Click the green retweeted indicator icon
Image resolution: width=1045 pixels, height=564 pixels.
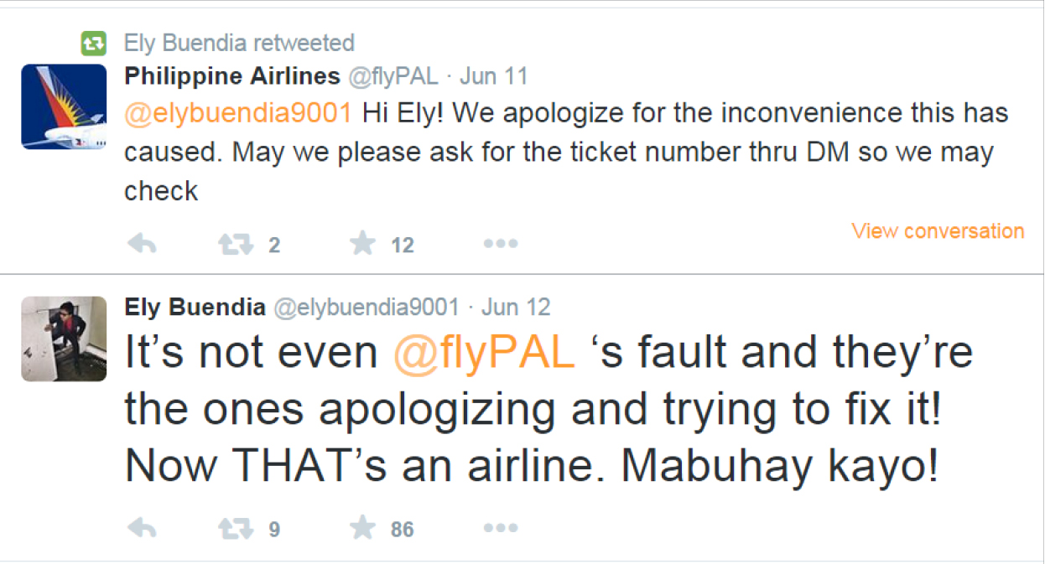point(93,42)
